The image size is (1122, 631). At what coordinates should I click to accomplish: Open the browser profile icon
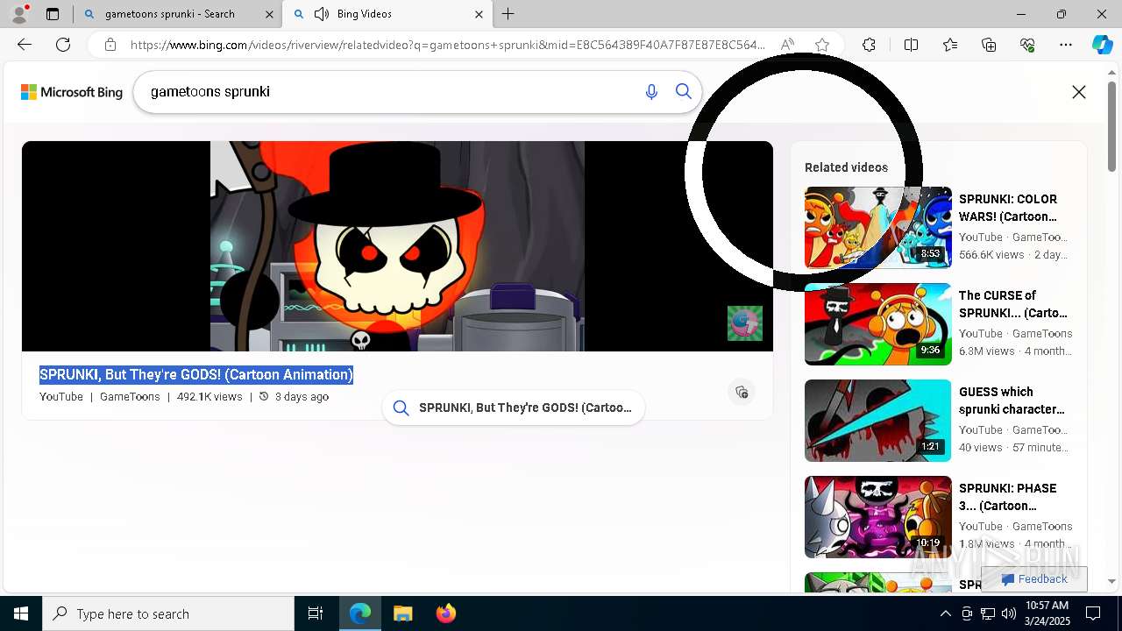[18, 14]
